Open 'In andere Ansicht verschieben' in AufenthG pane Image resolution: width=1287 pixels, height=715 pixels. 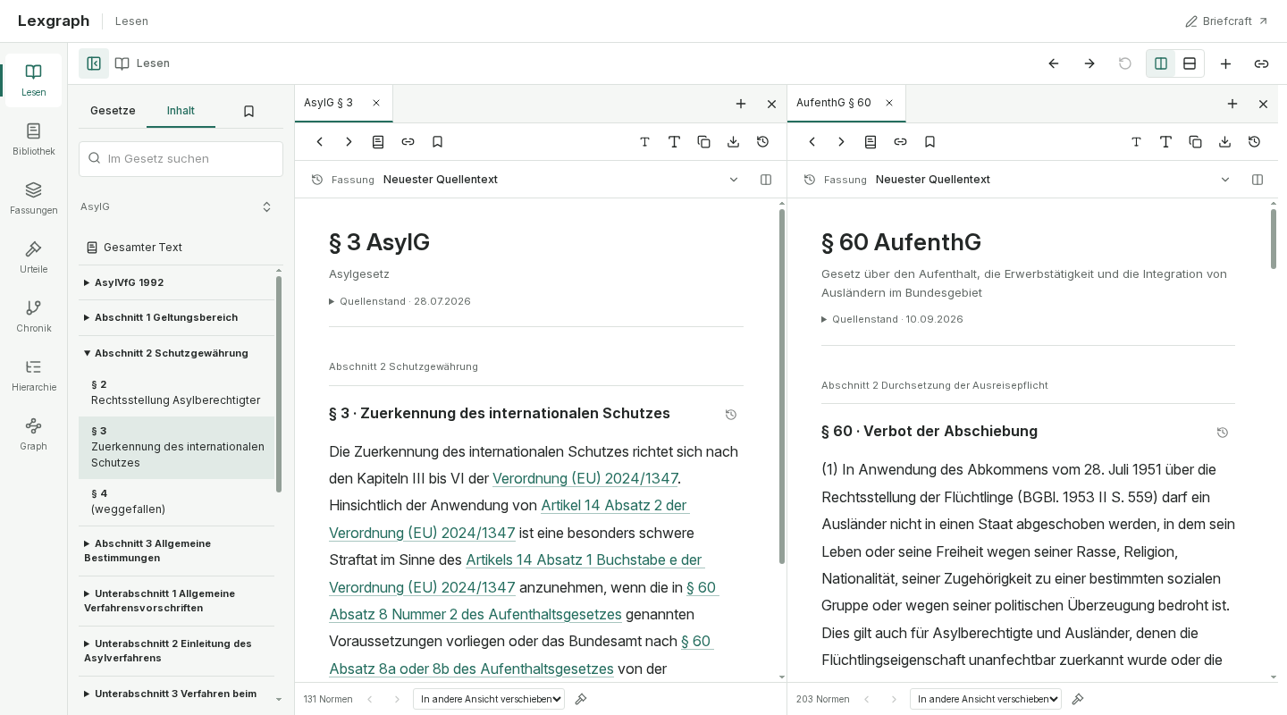pyautogui.click(x=986, y=699)
